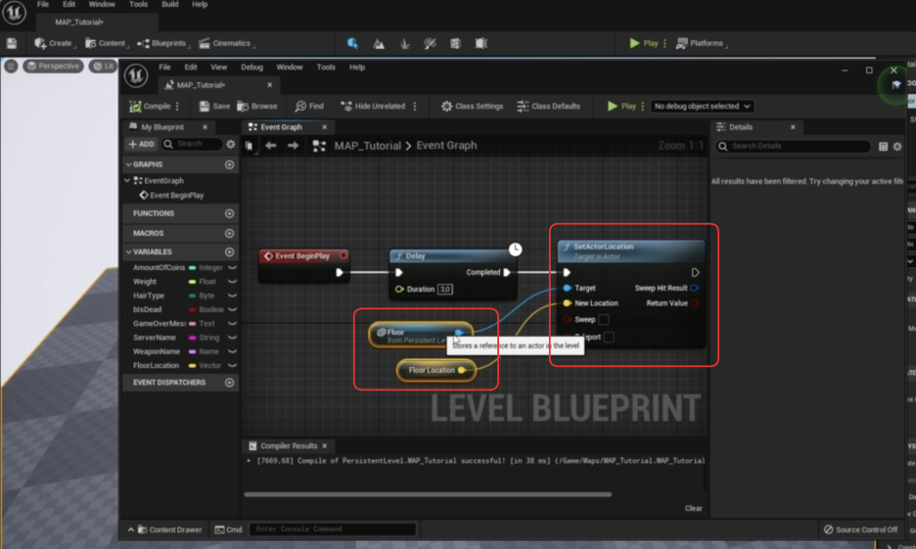Screen dimensions: 916x549
Task: Open Blueprints menu in main editor toolbar
Action: point(163,43)
